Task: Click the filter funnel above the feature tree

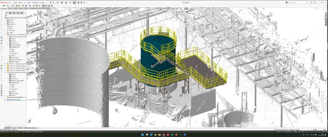Action: 6,16
